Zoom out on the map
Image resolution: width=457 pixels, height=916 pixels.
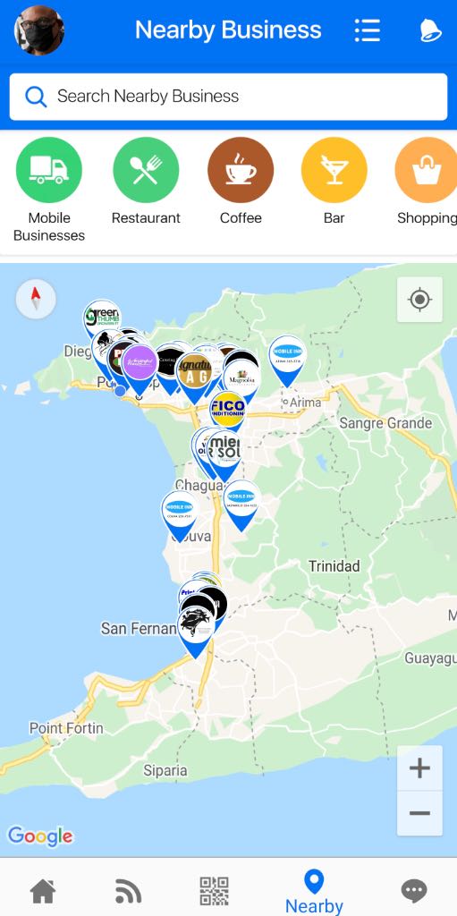419,813
